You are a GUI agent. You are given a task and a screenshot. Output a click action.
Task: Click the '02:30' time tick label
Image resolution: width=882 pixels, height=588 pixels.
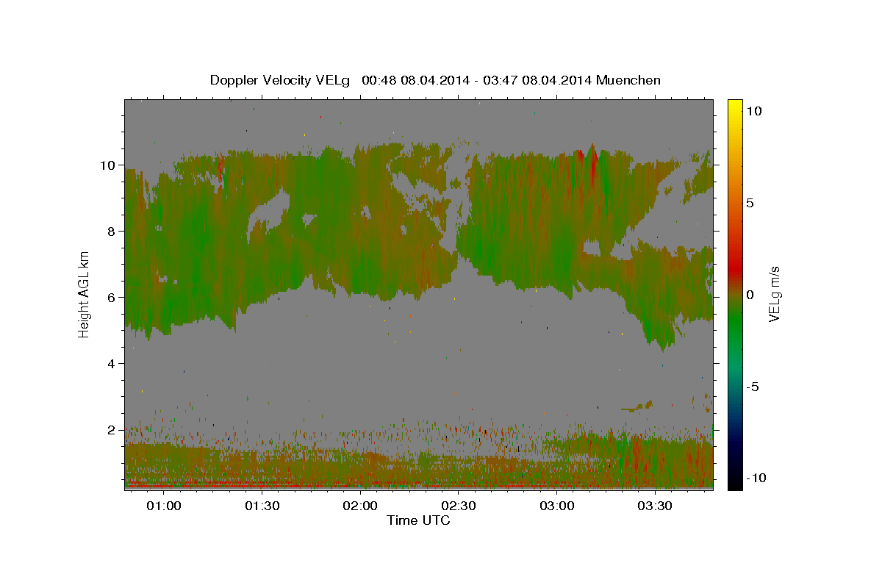(459, 506)
